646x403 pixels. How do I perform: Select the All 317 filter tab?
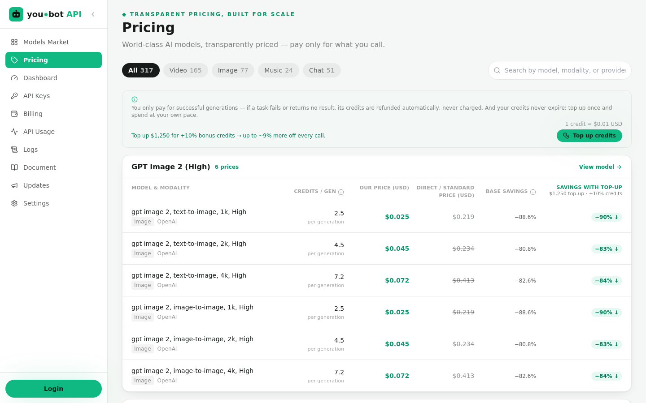[x=141, y=70]
